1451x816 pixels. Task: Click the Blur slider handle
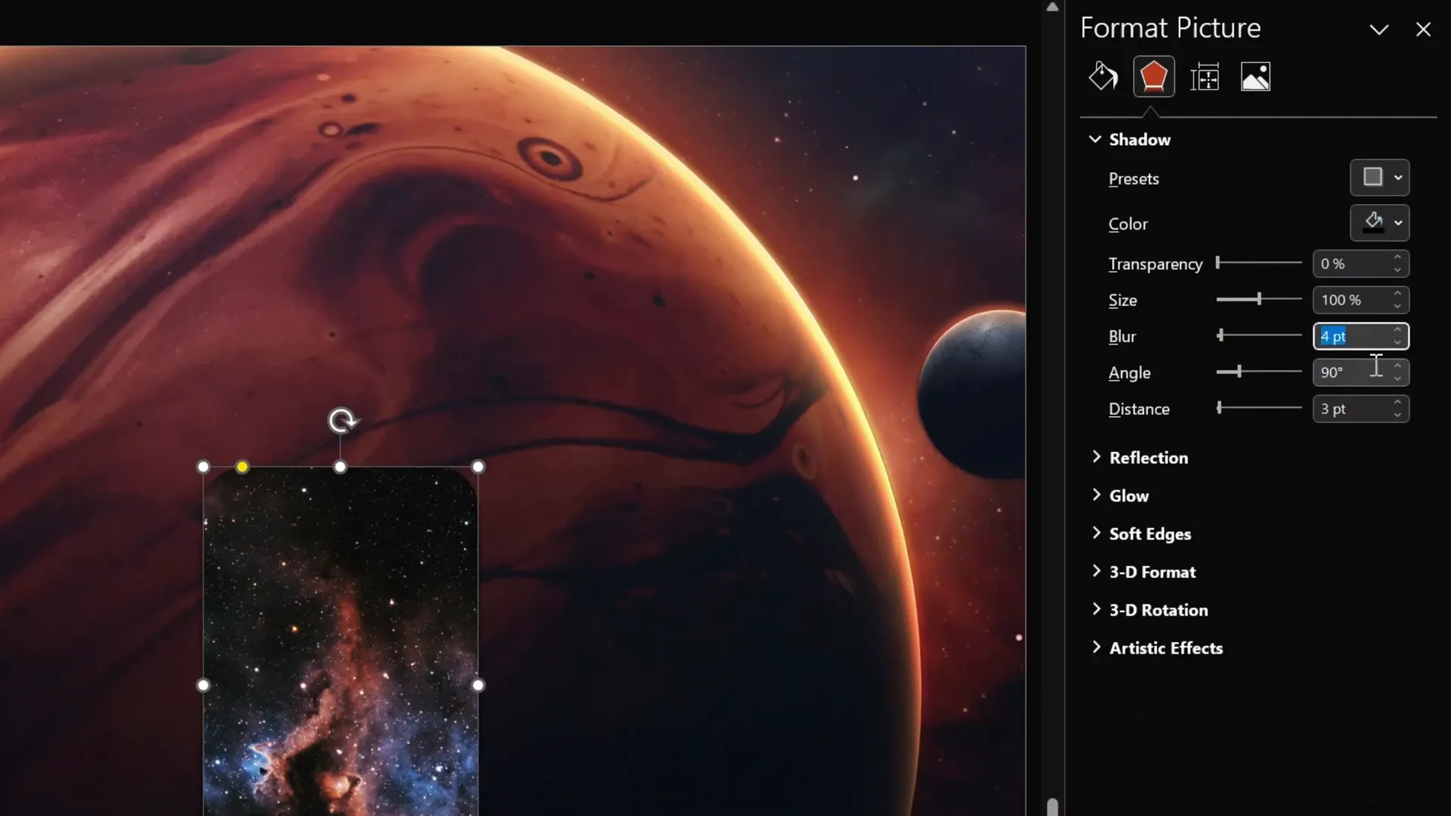[x=1221, y=335]
